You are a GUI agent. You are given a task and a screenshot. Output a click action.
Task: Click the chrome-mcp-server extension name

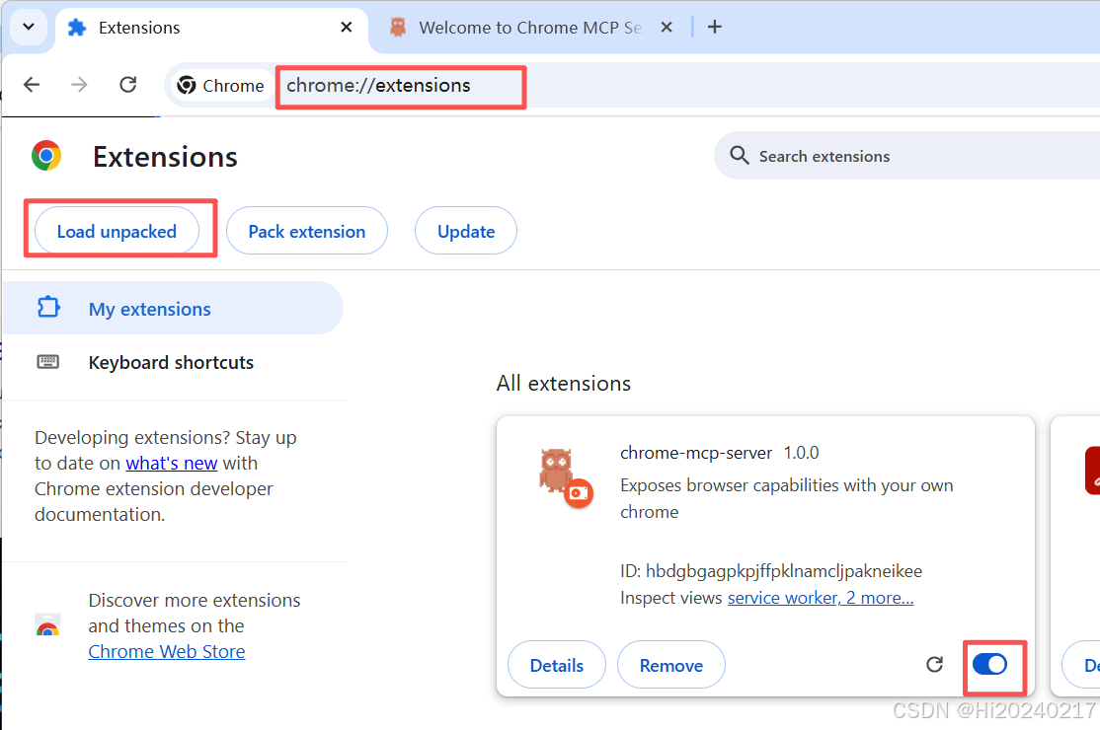click(696, 453)
